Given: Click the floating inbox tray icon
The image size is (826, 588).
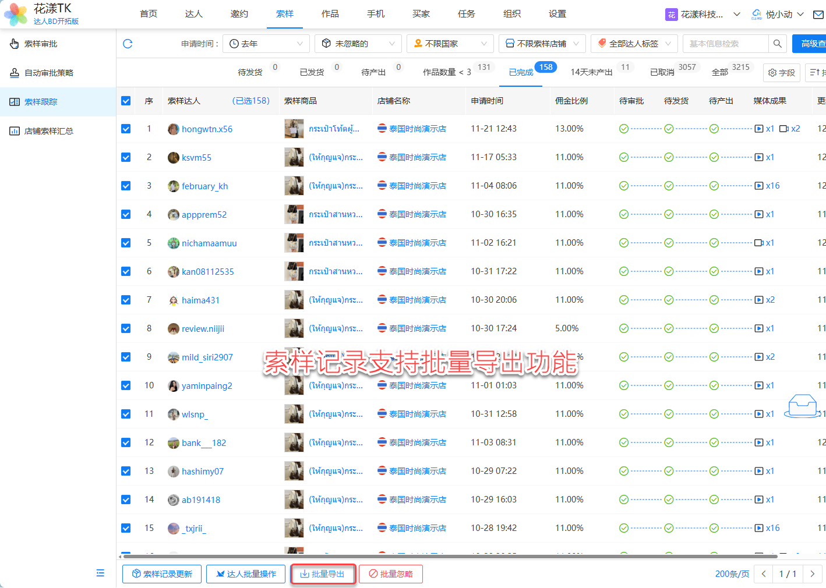Looking at the screenshot, I should pos(803,406).
